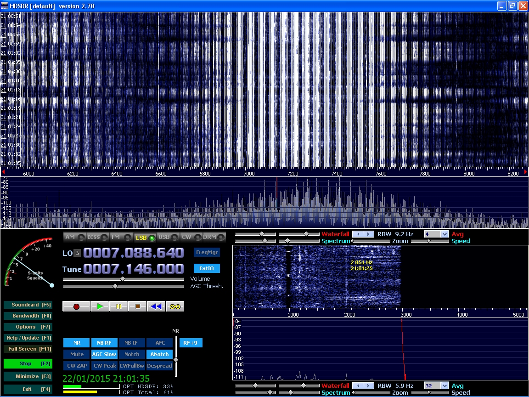Click the LO B selector box
This screenshot has width=529, height=397.
[77, 253]
